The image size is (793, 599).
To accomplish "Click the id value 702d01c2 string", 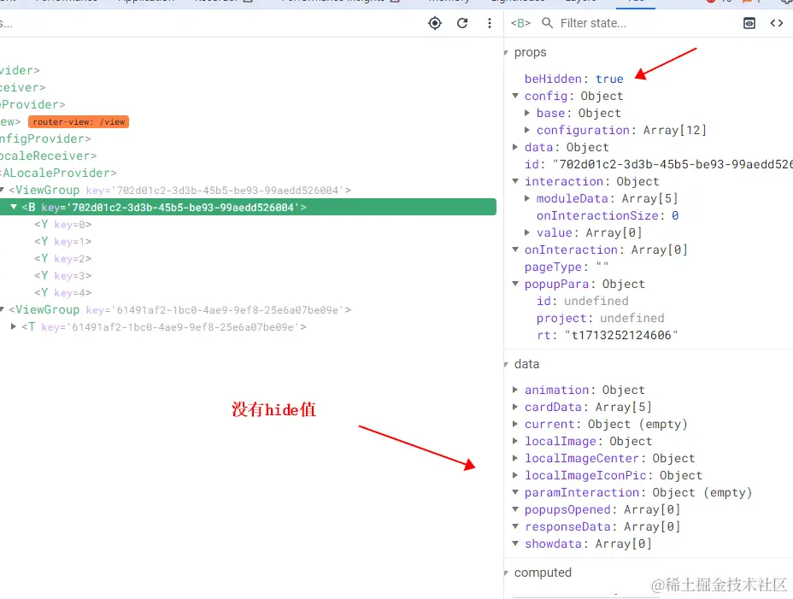I will (x=673, y=164).
